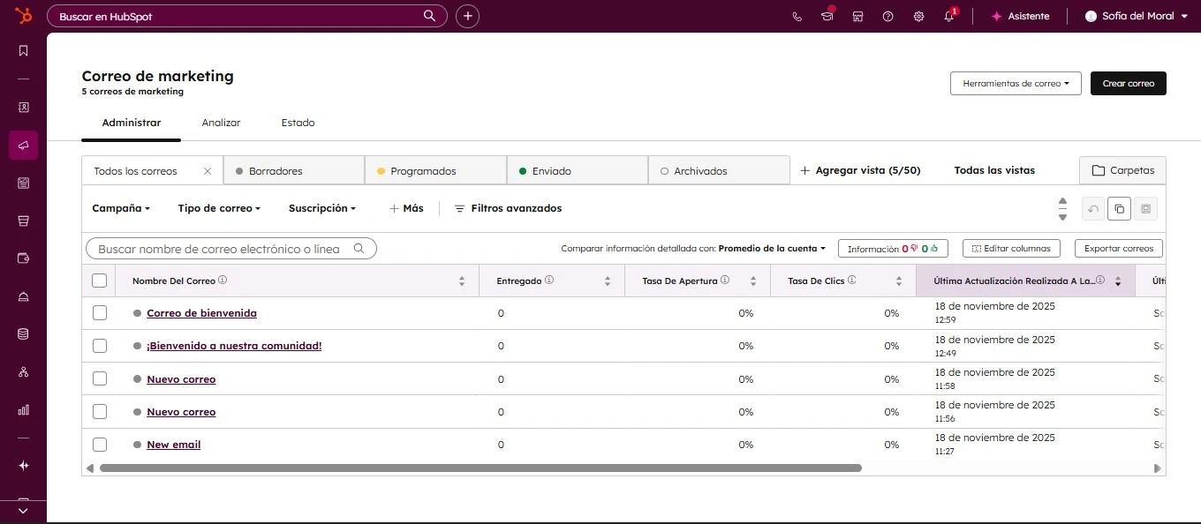
Task: Click the duplicate view copy icon
Action: click(x=1119, y=209)
